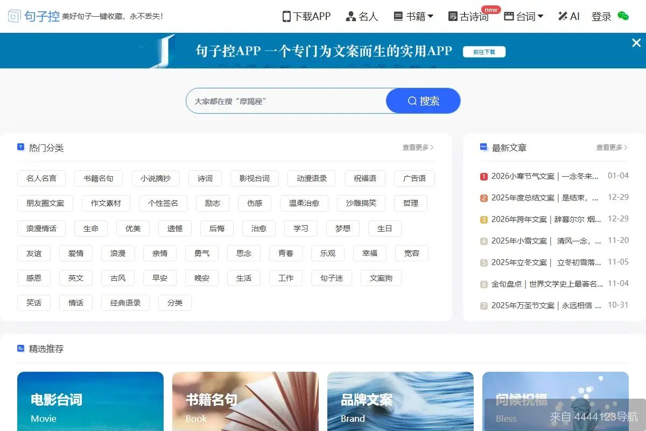Click inside the search input field
Screen dimensions: 646x431
pyautogui.click(x=285, y=101)
